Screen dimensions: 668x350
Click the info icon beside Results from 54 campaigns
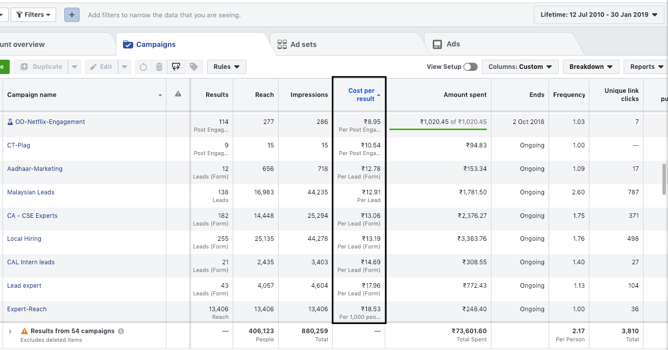[121, 331]
